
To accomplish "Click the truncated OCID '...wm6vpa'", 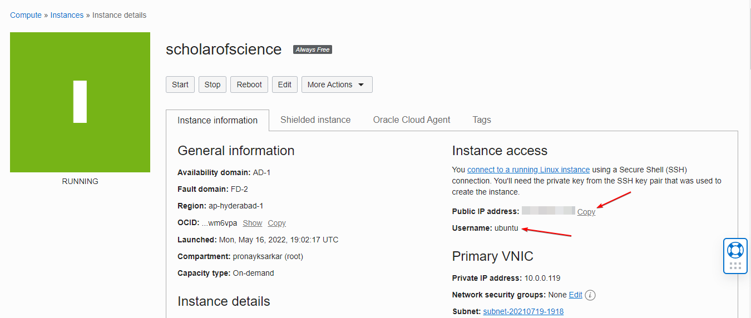I will [x=219, y=223].
